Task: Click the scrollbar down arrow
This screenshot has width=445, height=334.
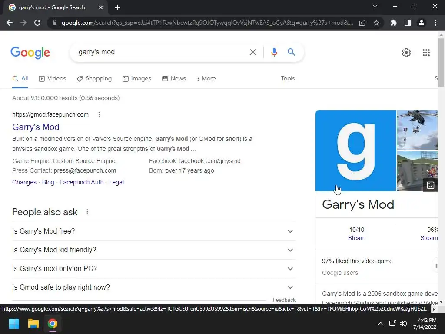Action: click(441, 302)
